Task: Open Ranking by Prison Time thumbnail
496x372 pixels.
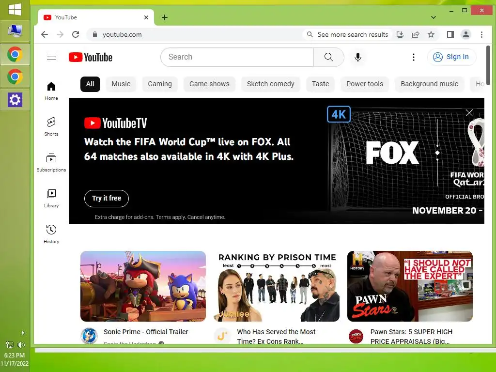Action: click(277, 286)
